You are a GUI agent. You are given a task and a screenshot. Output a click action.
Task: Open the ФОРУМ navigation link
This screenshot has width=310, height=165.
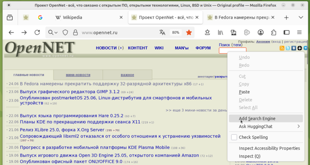203,48
